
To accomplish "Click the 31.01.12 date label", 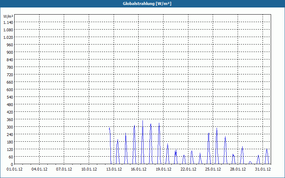I will point(263,169).
